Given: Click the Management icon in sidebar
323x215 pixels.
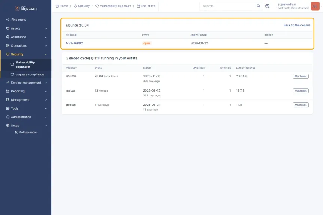Looking at the screenshot, I should tap(8, 99).
